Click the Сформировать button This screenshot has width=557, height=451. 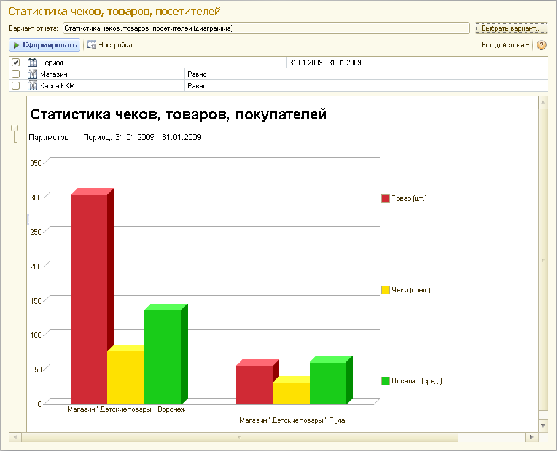pyautogui.click(x=45, y=45)
